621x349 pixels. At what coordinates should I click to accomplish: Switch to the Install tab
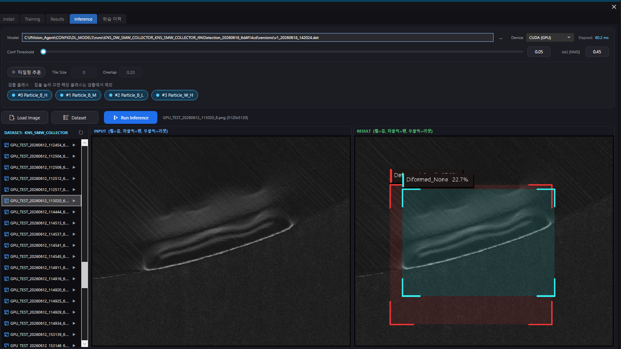(9, 19)
